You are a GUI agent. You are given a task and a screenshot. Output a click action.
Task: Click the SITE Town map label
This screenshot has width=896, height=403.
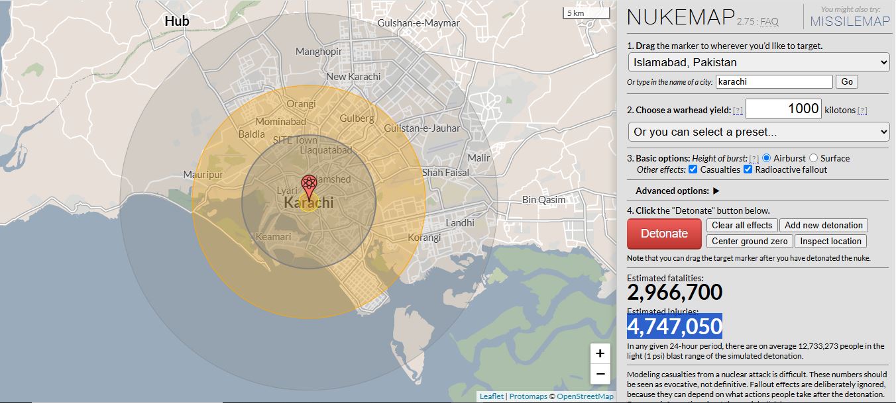coord(295,140)
